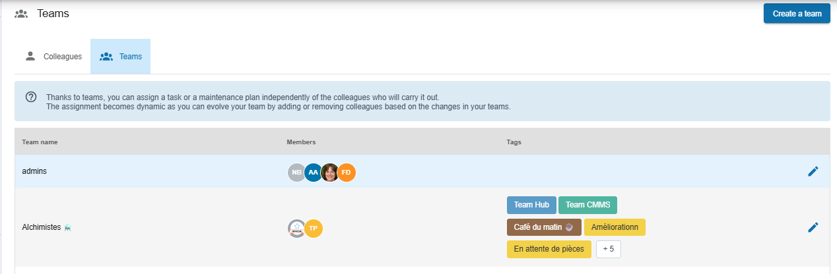Click the edit pencil for Alchimistes team
This screenshot has height=274, width=837.
click(813, 227)
